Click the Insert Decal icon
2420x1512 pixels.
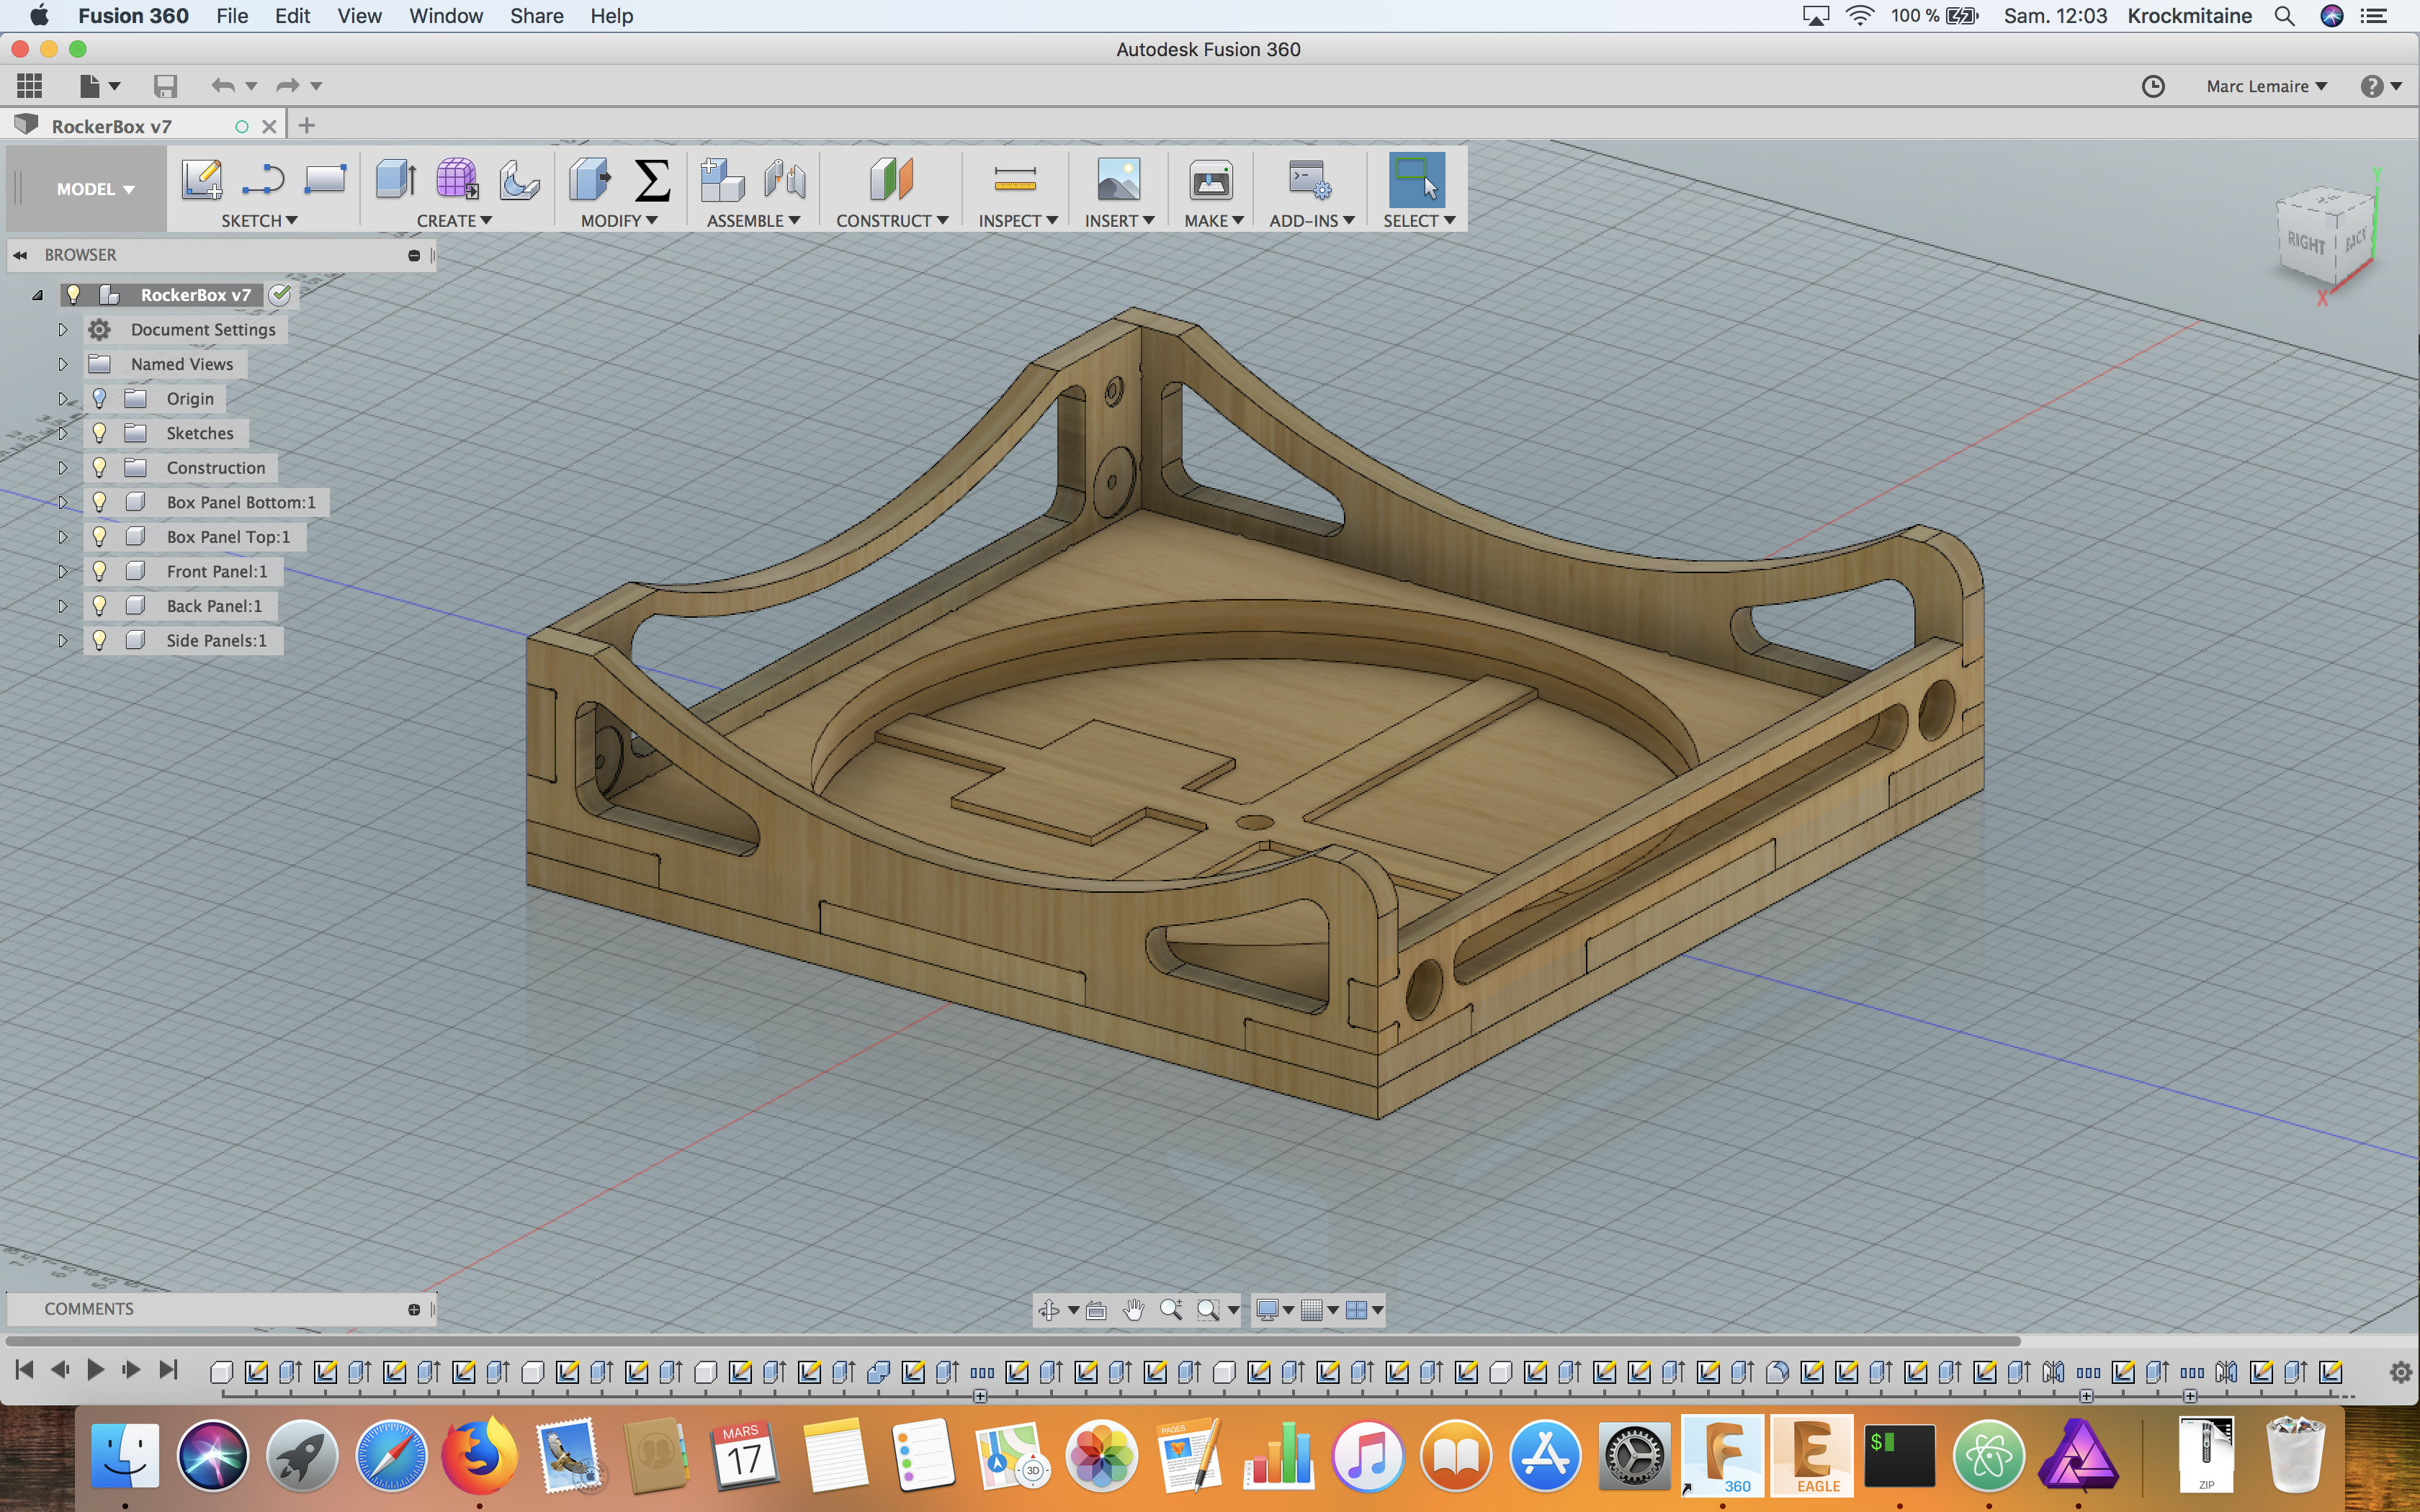click(1118, 180)
